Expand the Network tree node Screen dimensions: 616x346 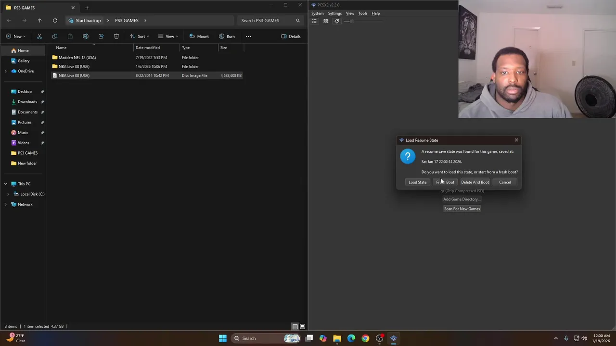pyautogui.click(x=6, y=204)
